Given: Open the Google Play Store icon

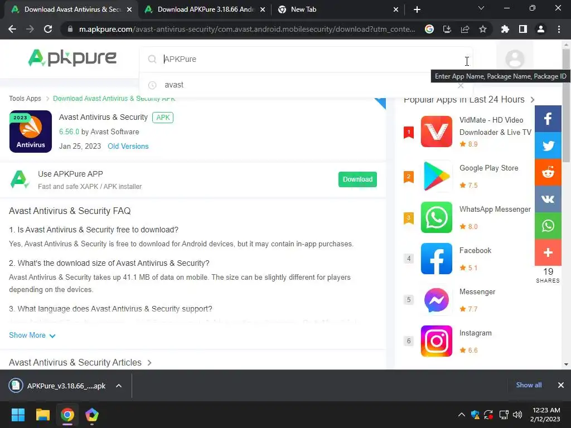Looking at the screenshot, I should pos(436,176).
